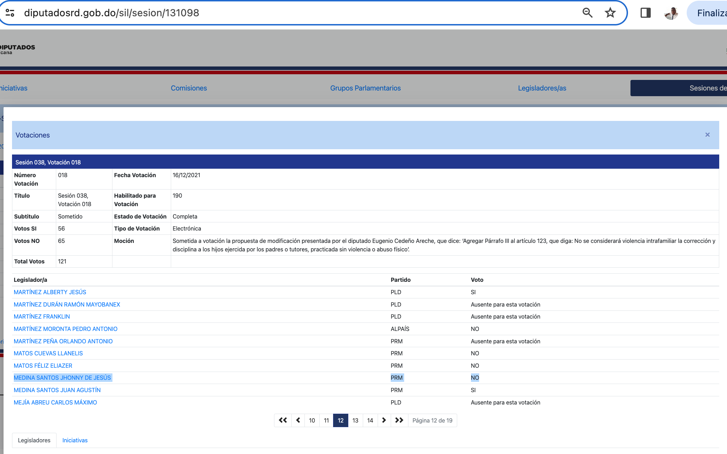Open the Iniciativas navigation menu item
The height and width of the screenshot is (454, 727).
click(13, 88)
